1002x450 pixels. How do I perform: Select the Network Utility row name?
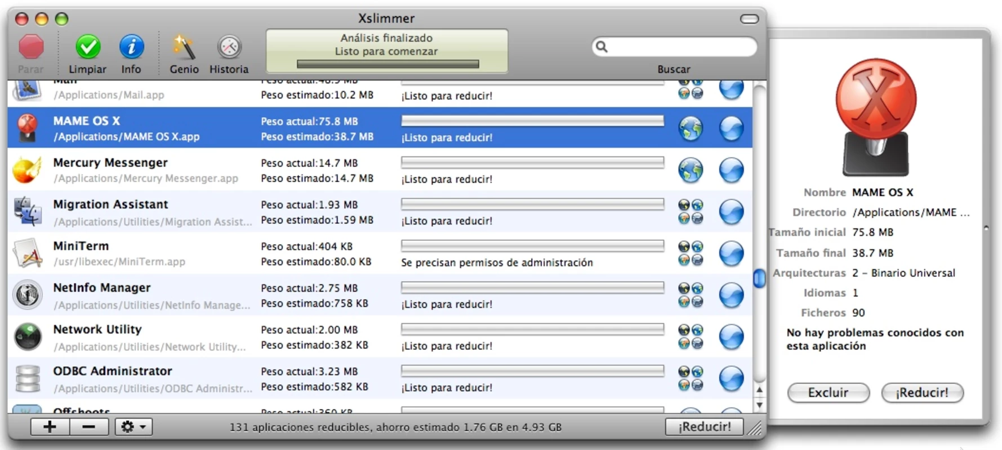(x=97, y=329)
